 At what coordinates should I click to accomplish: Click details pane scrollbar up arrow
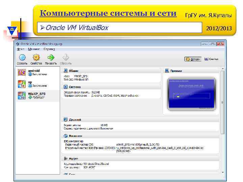(x=223, y=68)
